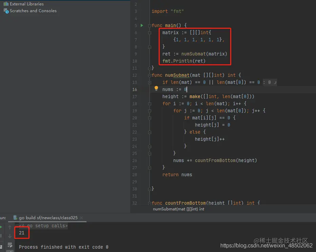This screenshot has height=252, width=316.
Task: Click 'ret := numSubmat(matrix)' code line
Action: tap(195, 54)
